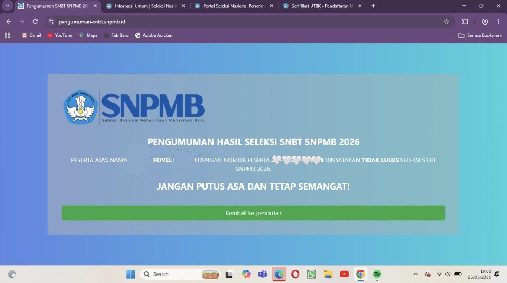Close the Portal Seleksi Nasional tab

(272, 6)
